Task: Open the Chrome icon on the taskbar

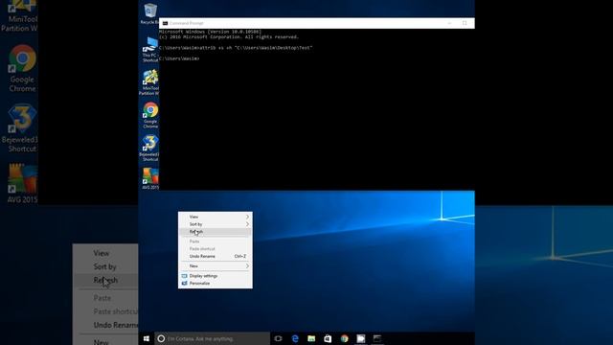Action: (x=344, y=338)
